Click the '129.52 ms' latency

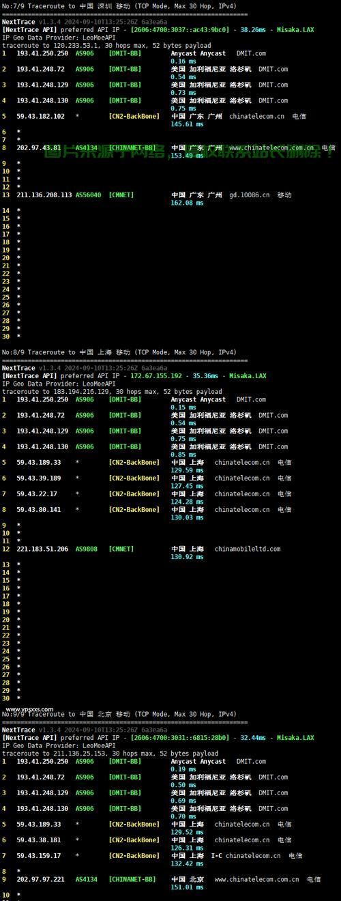click(186, 832)
